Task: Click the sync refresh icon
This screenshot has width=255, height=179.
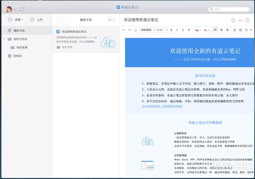Action: point(22,10)
